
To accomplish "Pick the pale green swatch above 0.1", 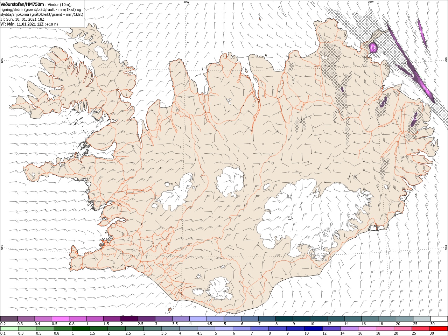I will pyautogui.click(x=9, y=329).
